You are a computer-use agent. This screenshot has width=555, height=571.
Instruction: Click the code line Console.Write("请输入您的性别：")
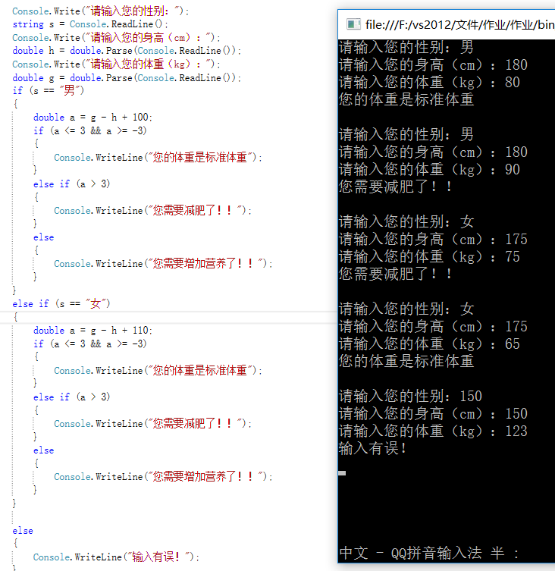[x=101, y=11]
